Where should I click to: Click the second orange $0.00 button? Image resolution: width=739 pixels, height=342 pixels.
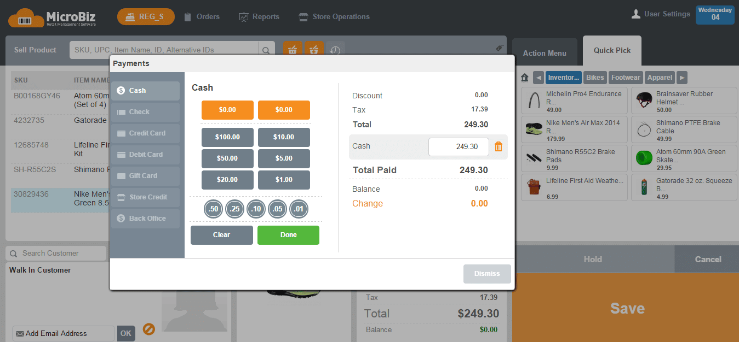point(284,110)
